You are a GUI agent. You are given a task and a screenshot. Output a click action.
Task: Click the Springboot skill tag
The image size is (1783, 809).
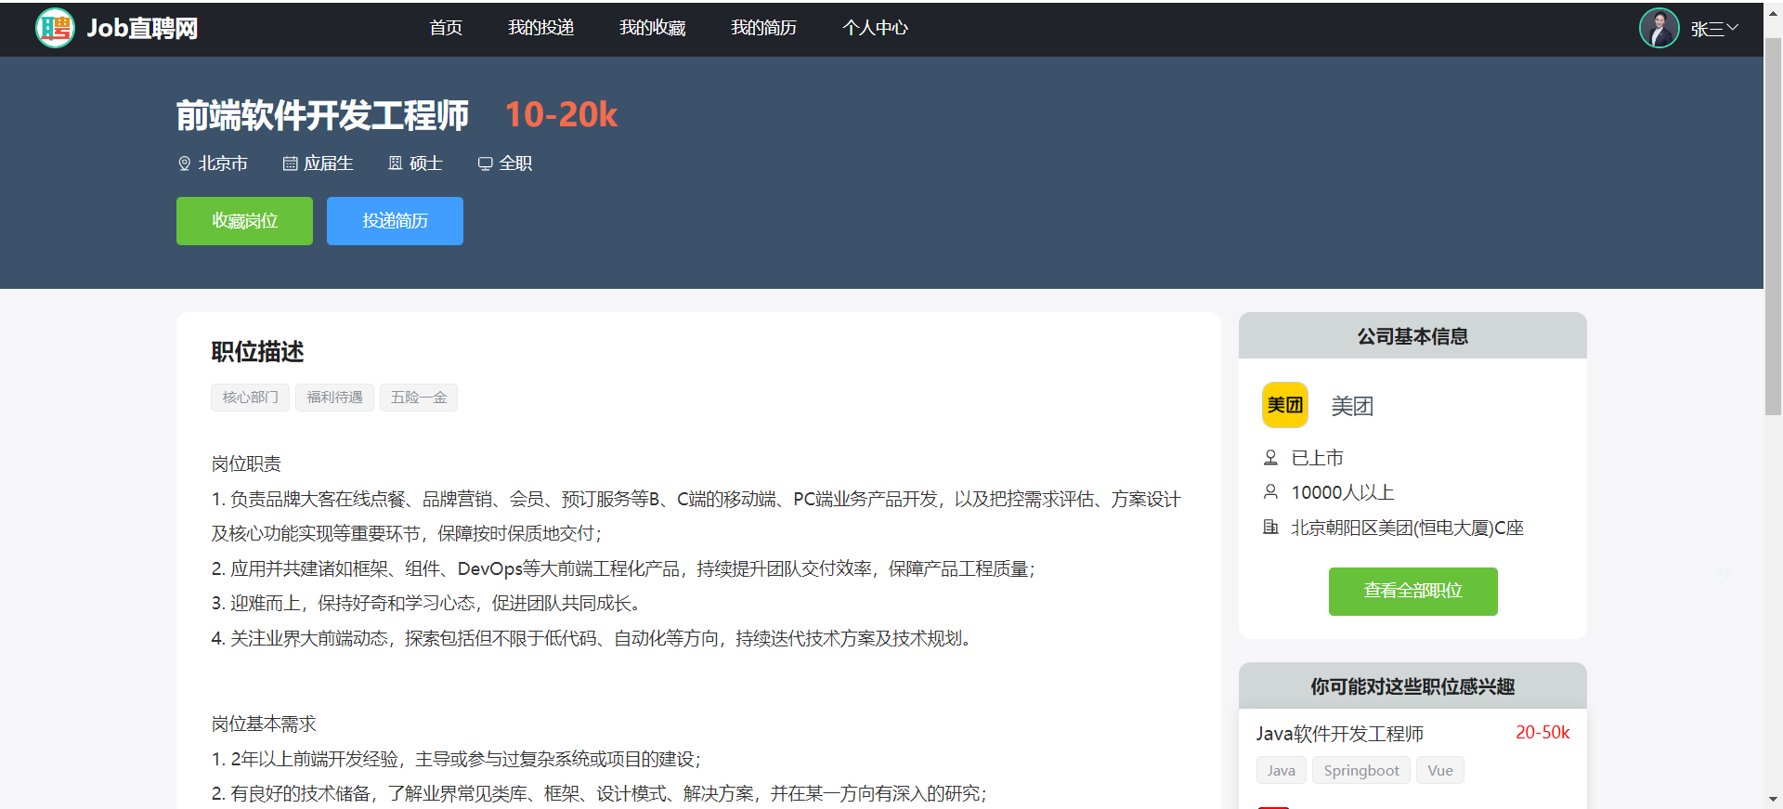(1361, 770)
